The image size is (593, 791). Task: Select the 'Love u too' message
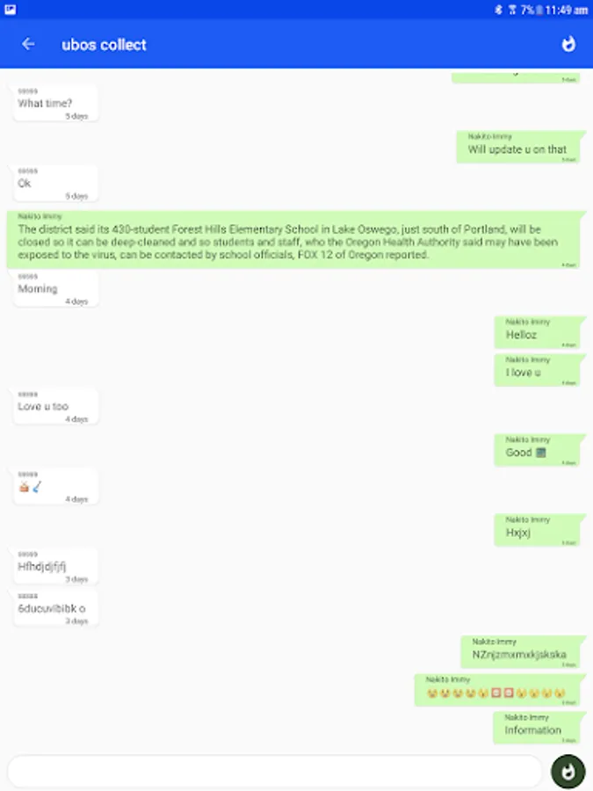click(x=55, y=406)
